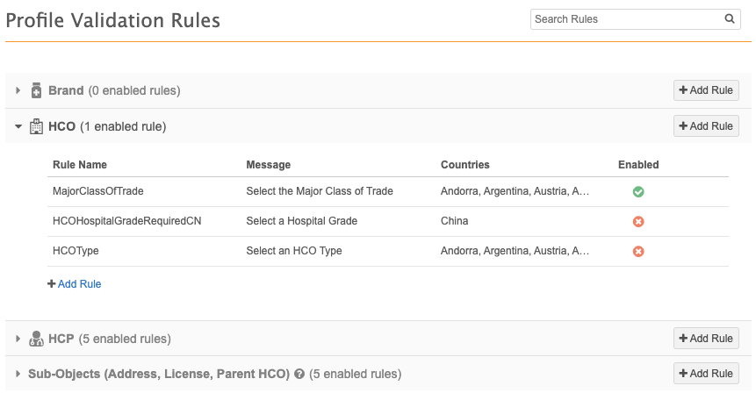Focus the Search Rules input field

pos(626,19)
